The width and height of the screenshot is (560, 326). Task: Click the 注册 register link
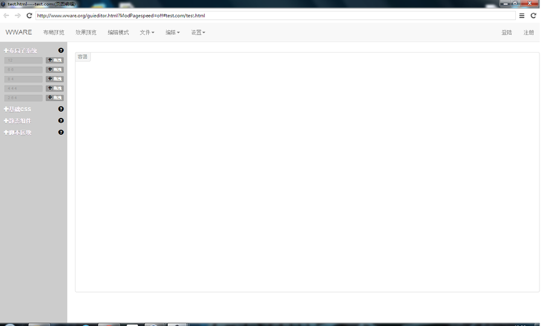[529, 33]
